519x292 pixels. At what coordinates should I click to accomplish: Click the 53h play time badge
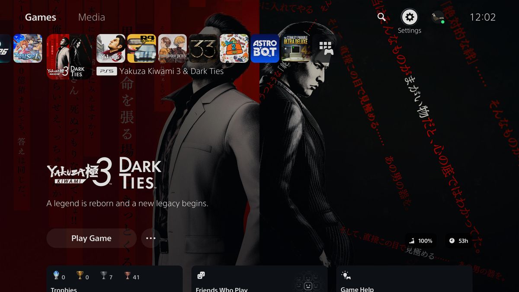click(x=459, y=241)
